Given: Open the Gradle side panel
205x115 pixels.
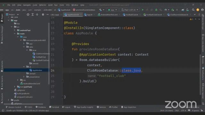Looking at the screenshot, I should pyautogui.click(x=203, y=60).
